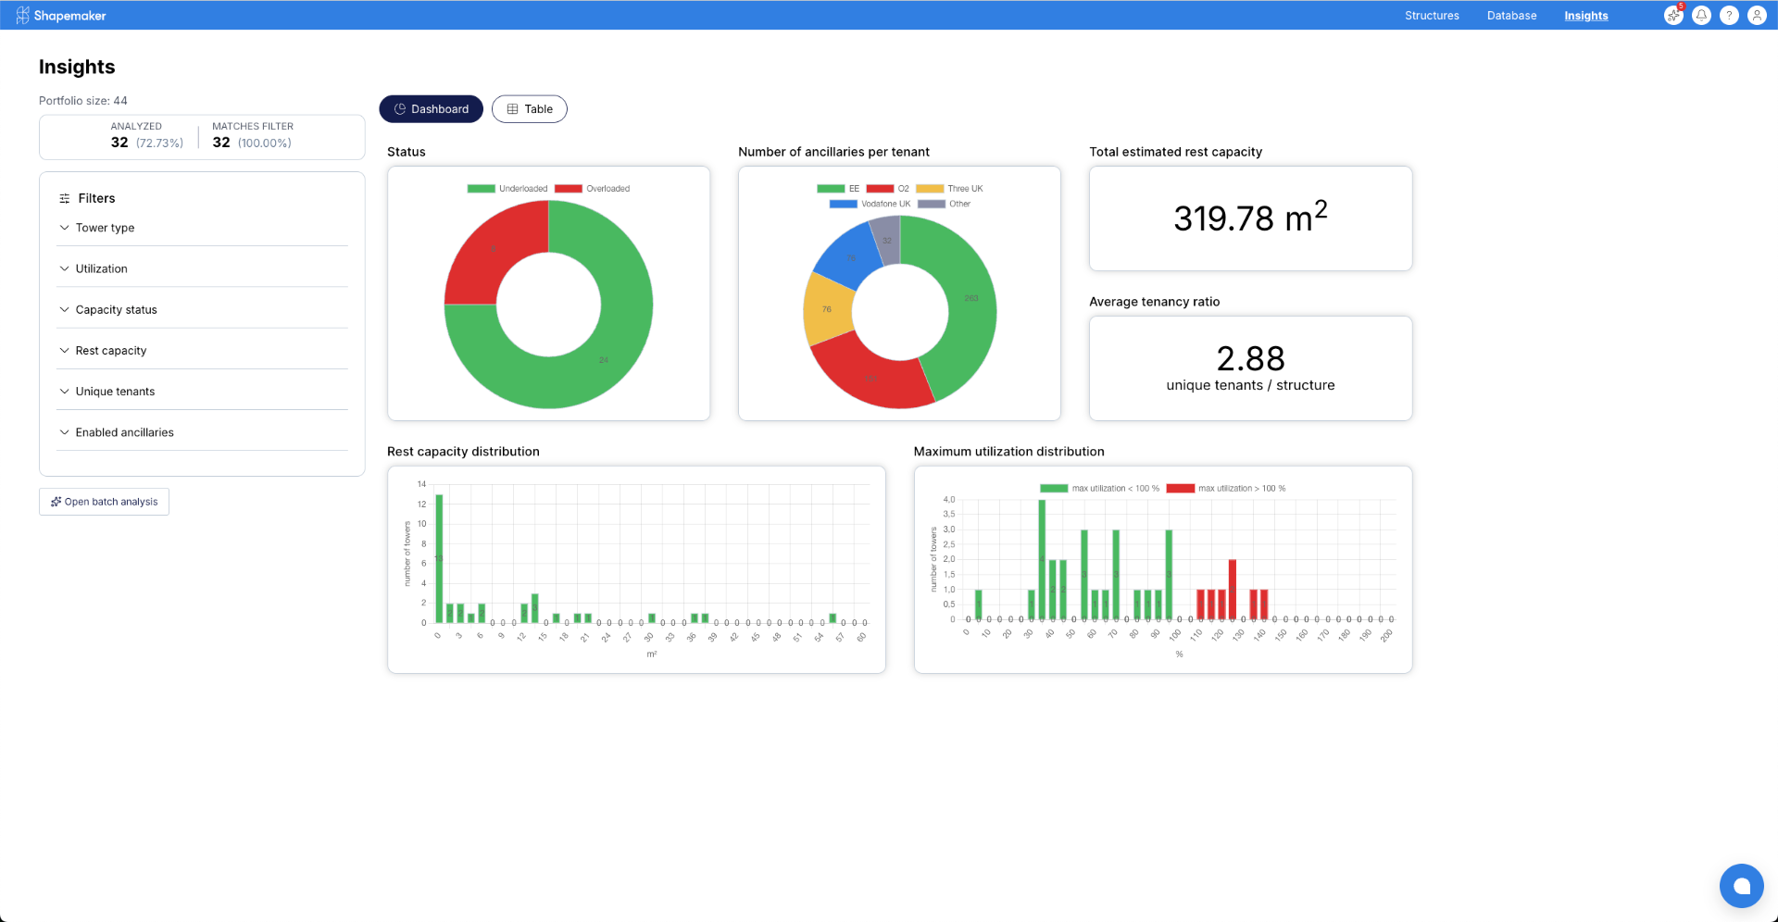The width and height of the screenshot is (1778, 922).
Task: Click the 319.78 m² rest capacity value
Action: [x=1250, y=218]
